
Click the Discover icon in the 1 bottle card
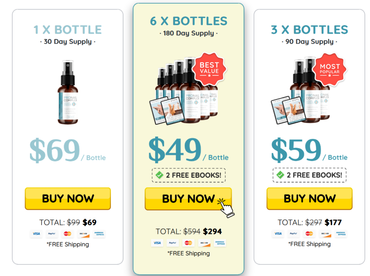(83, 234)
